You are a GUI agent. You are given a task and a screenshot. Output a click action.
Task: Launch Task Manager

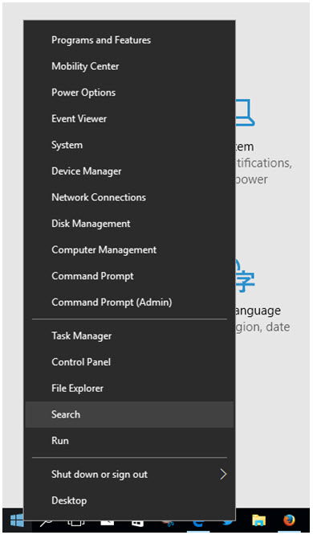tap(129, 335)
